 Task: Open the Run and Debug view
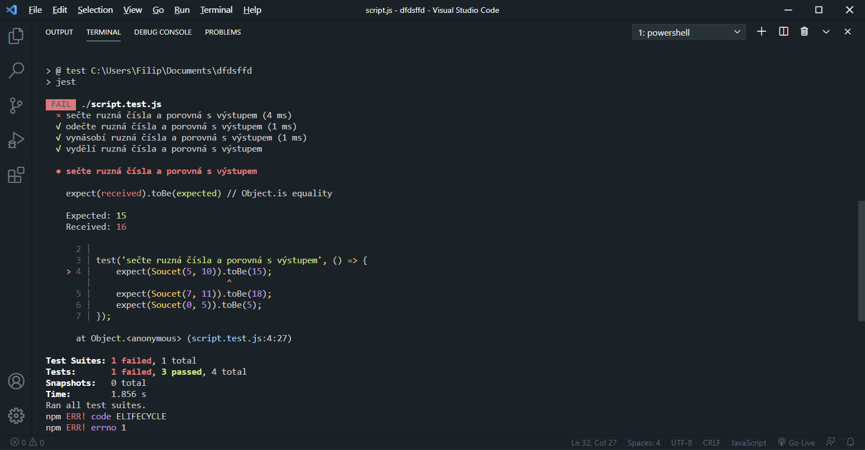16,140
